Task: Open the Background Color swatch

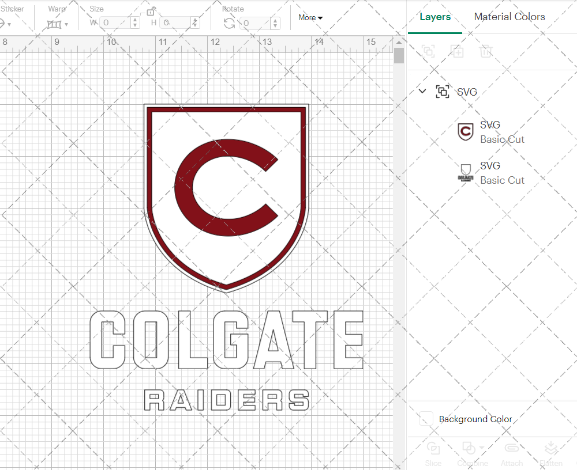Action: [426, 419]
